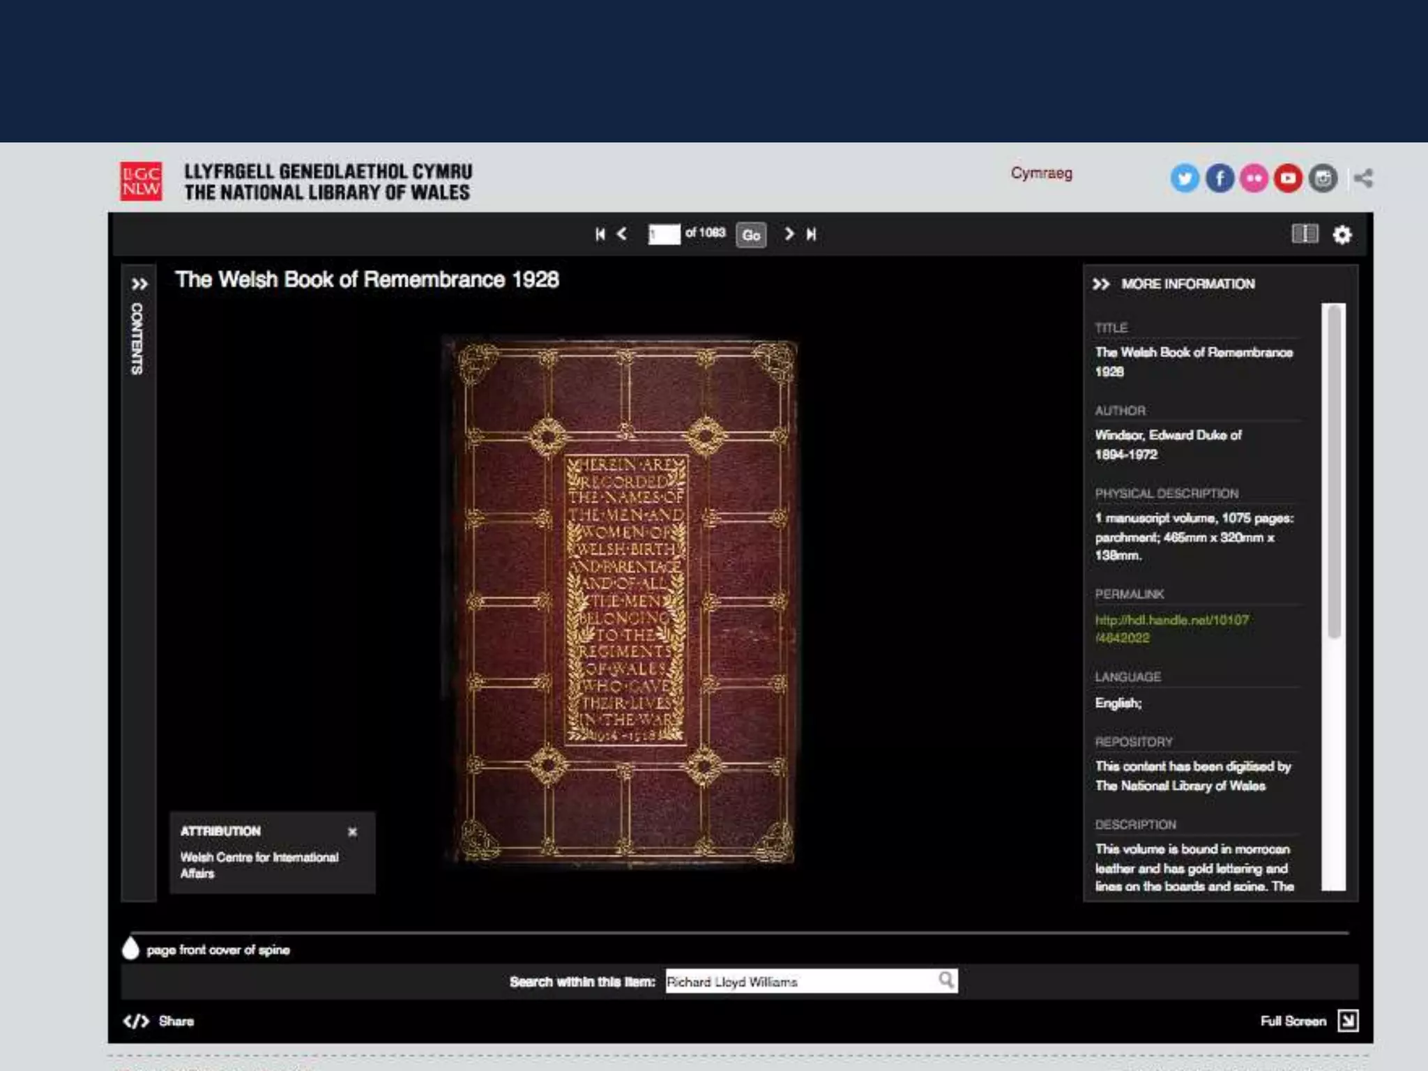Open National Library's Twitter page
The width and height of the screenshot is (1428, 1071).
(x=1185, y=178)
